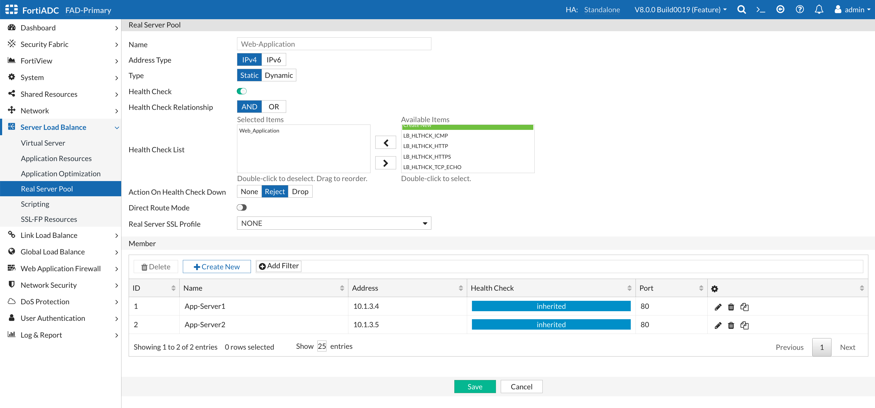The image size is (875, 408).
Task: Click the admin user avatar icon
Action: pos(838,10)
